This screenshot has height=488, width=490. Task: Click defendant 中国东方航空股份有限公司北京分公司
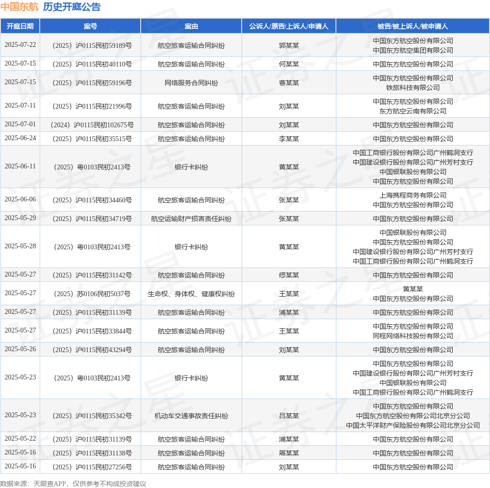413,416
